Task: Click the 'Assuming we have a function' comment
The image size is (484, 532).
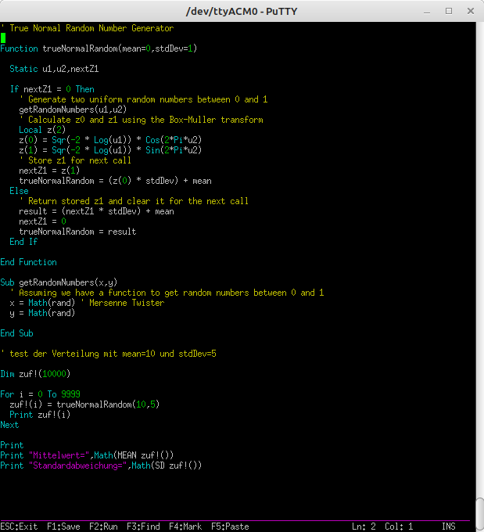Action: tap(167, 293)
